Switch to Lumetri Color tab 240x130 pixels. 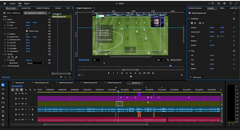[x=26, y=8]
